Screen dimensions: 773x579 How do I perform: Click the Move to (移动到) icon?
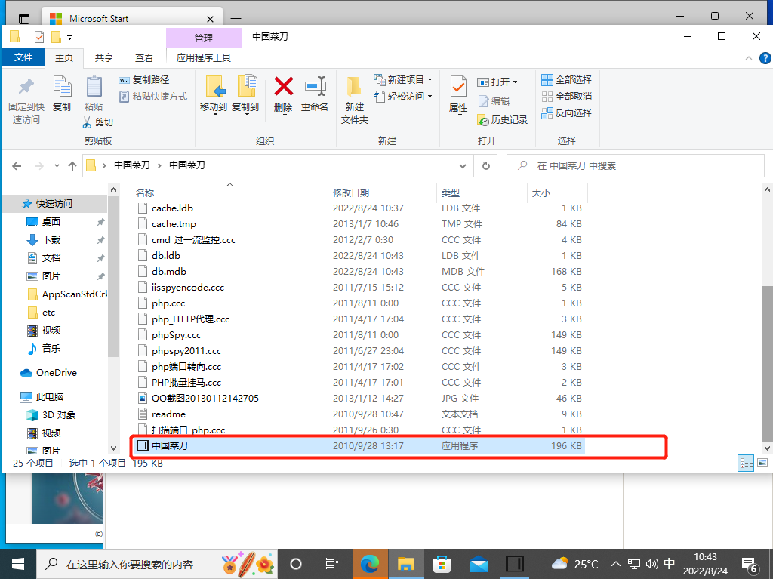tap(214, 87)
